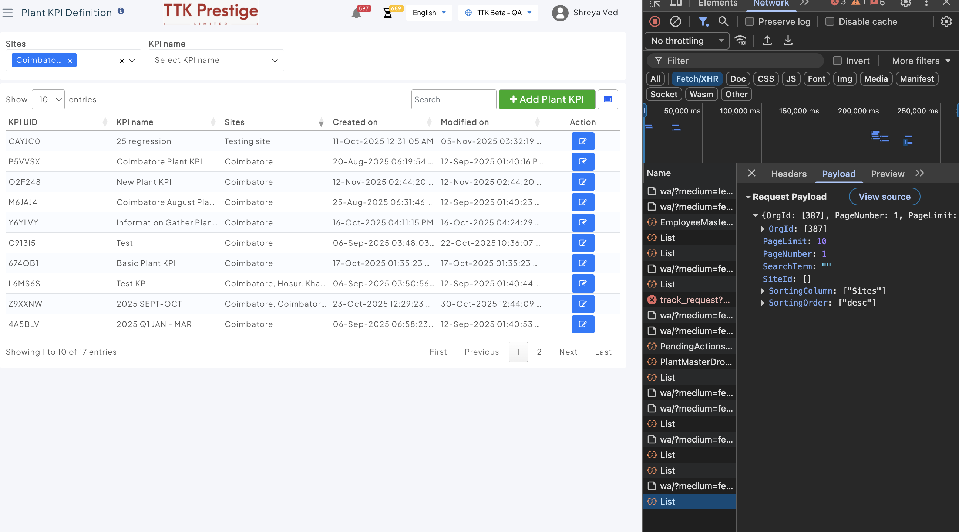Click the View source button
Screen dimensions: 959x532
point(884,197)
